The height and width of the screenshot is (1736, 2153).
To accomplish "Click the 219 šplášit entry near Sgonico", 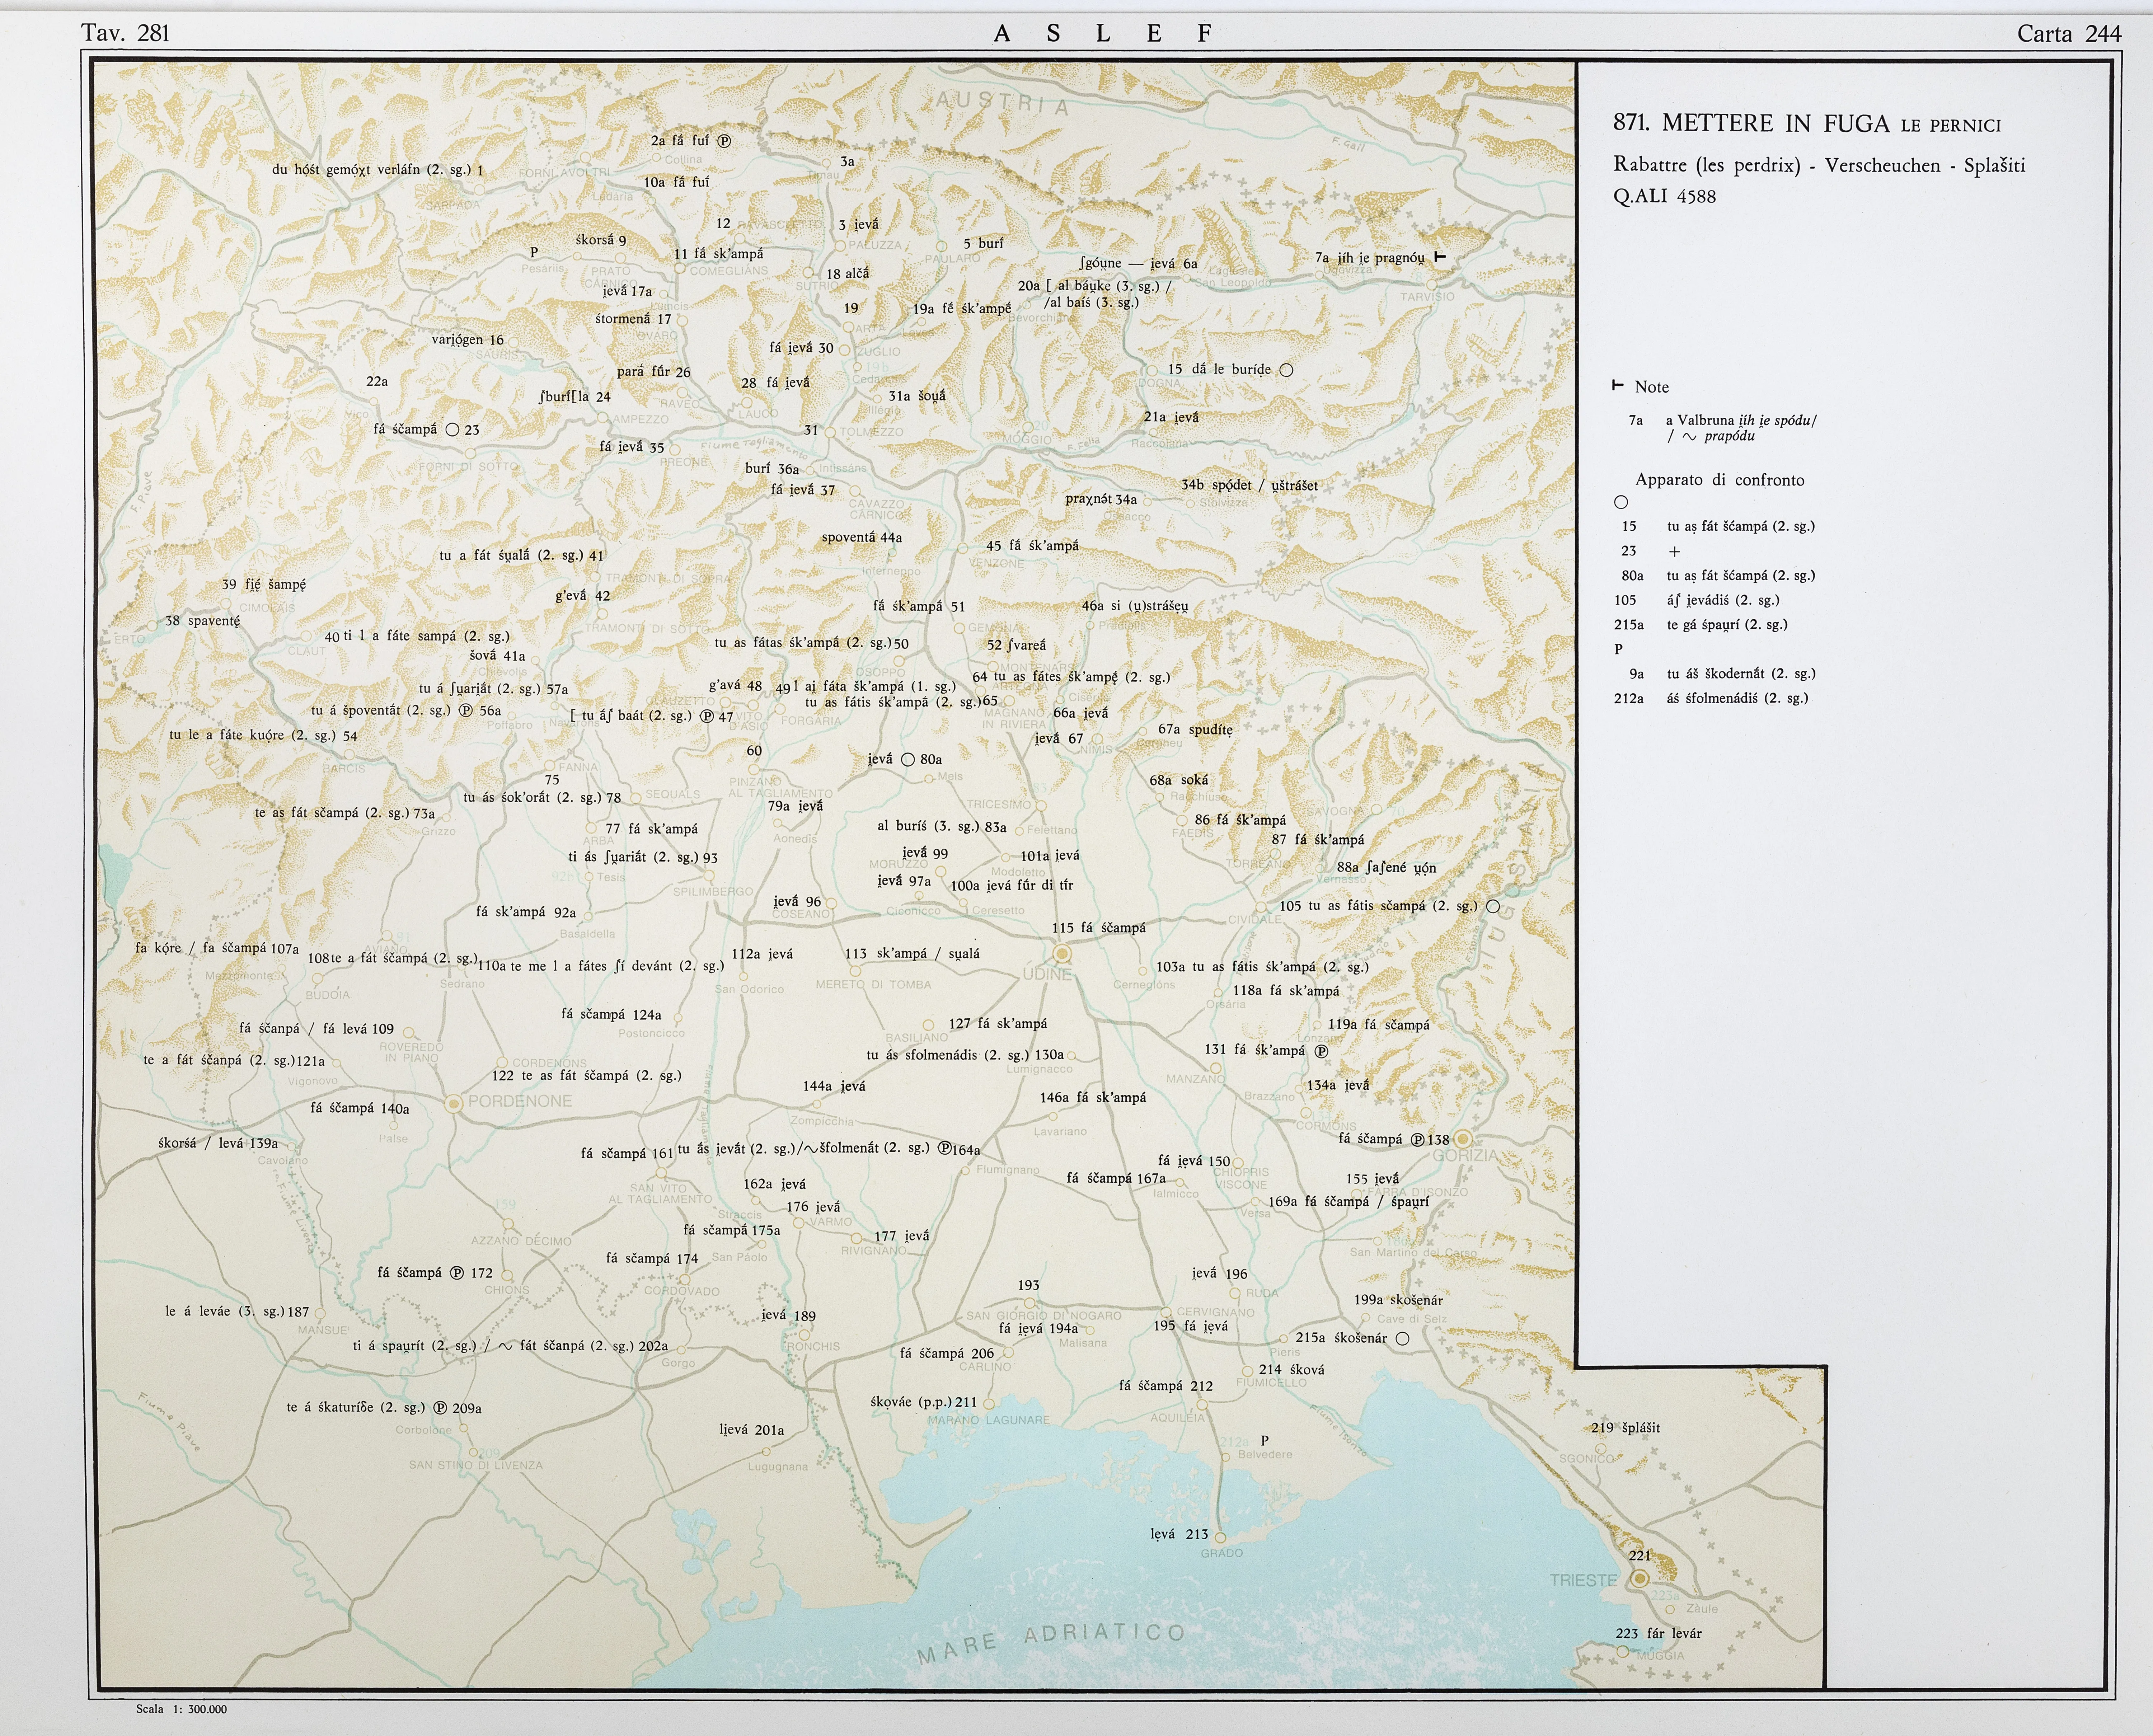I will [x=1625, y=1428].
